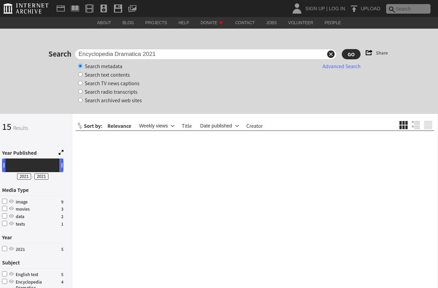Click the year histogram bar area
This screenshot has width=438, height=288.
(x=33, y=165)
